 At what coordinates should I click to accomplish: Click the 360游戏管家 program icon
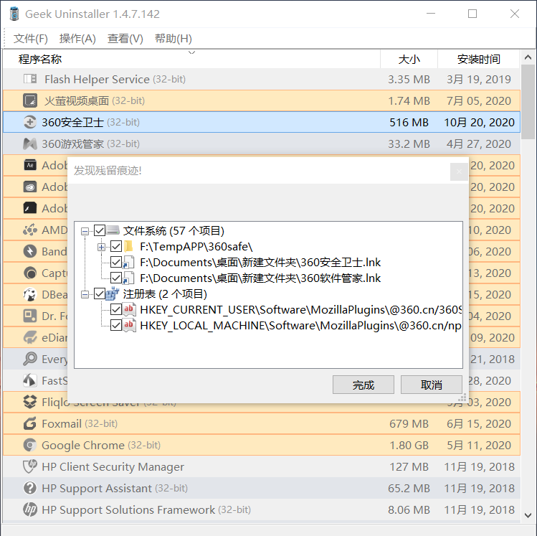(x=30, y=144)
